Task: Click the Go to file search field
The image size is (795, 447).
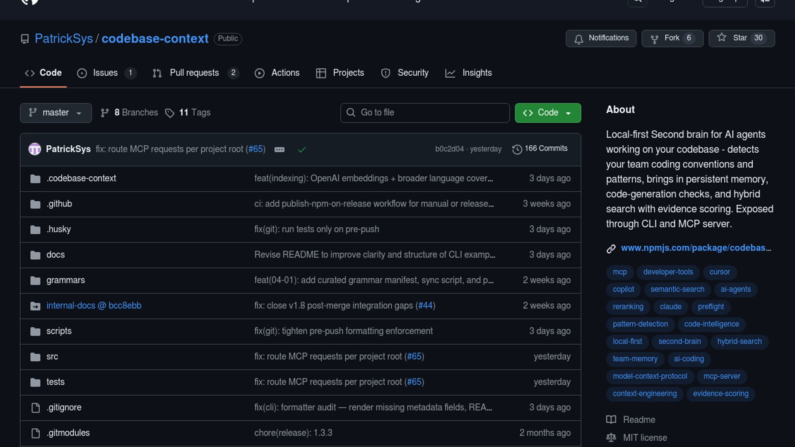Action: coord(425,113)
